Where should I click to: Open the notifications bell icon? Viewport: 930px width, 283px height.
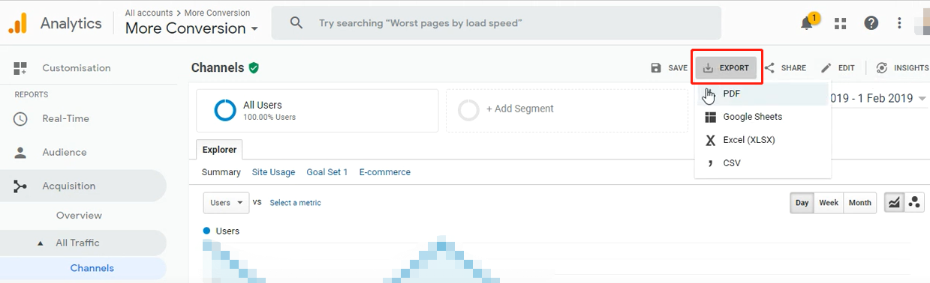(x=807, y=22)
